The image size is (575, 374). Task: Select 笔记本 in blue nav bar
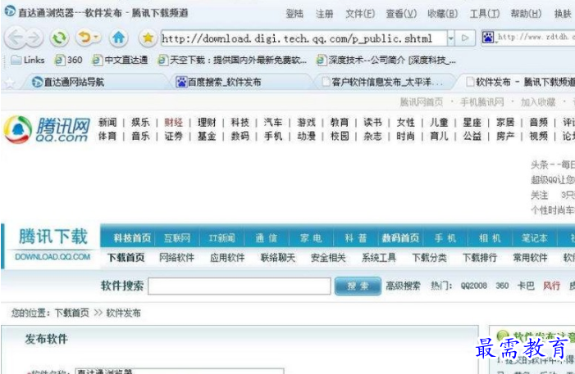535,238
